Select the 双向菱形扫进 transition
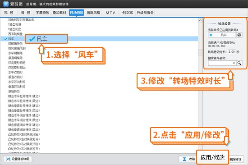Viewport: 248px width, 165px height. [17, 63]
